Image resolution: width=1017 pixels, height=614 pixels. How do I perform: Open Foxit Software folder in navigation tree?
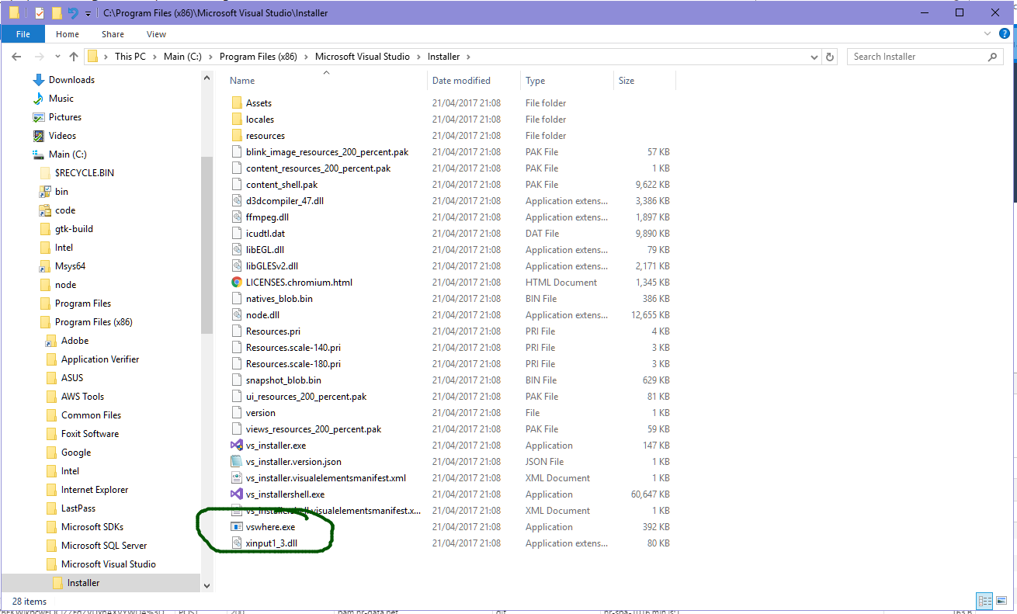point(90,434)
